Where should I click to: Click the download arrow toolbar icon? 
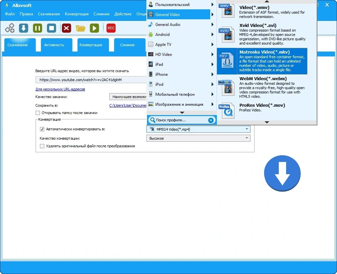pos(24,28)
